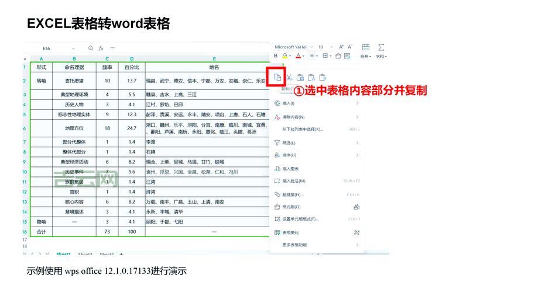Click the 求和 sum sigma icon
This screenshot has height=292, width=535.
[381, 47]
